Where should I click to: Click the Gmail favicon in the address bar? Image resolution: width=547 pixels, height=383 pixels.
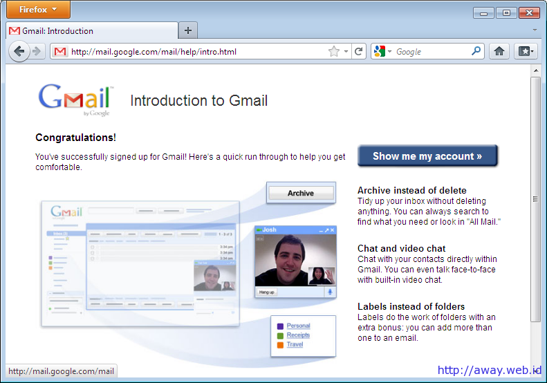[x=60, y=52]
